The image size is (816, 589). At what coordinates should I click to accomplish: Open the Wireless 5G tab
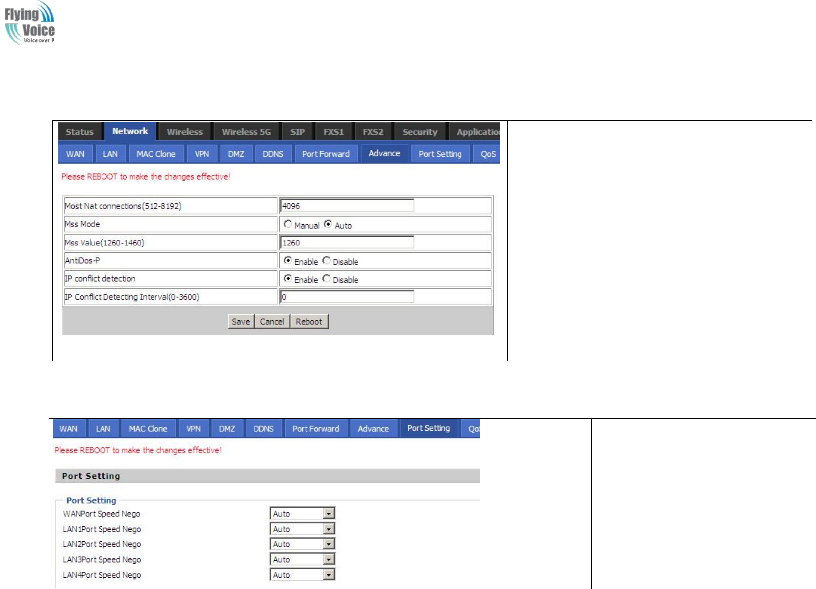click(247, 132)
